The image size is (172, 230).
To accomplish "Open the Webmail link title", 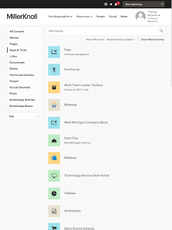I will coord(70,158).
